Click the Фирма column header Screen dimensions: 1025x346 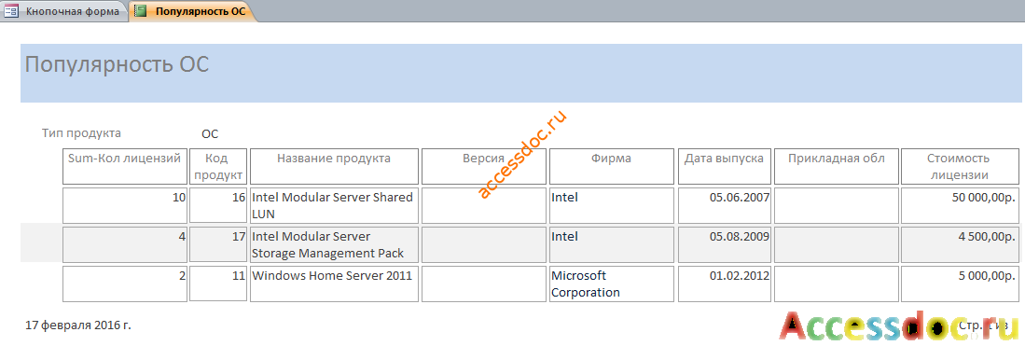click(611, 166)
